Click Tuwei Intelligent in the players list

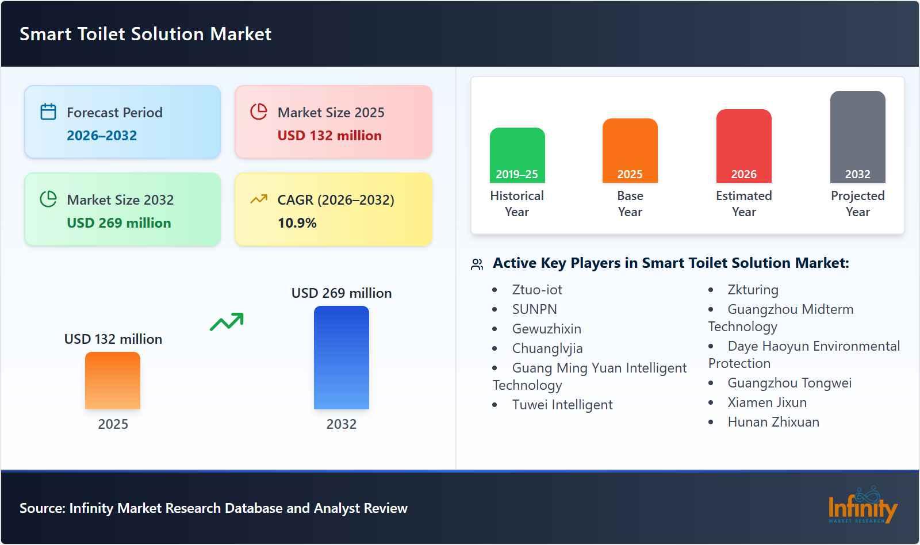coord(562,405)
